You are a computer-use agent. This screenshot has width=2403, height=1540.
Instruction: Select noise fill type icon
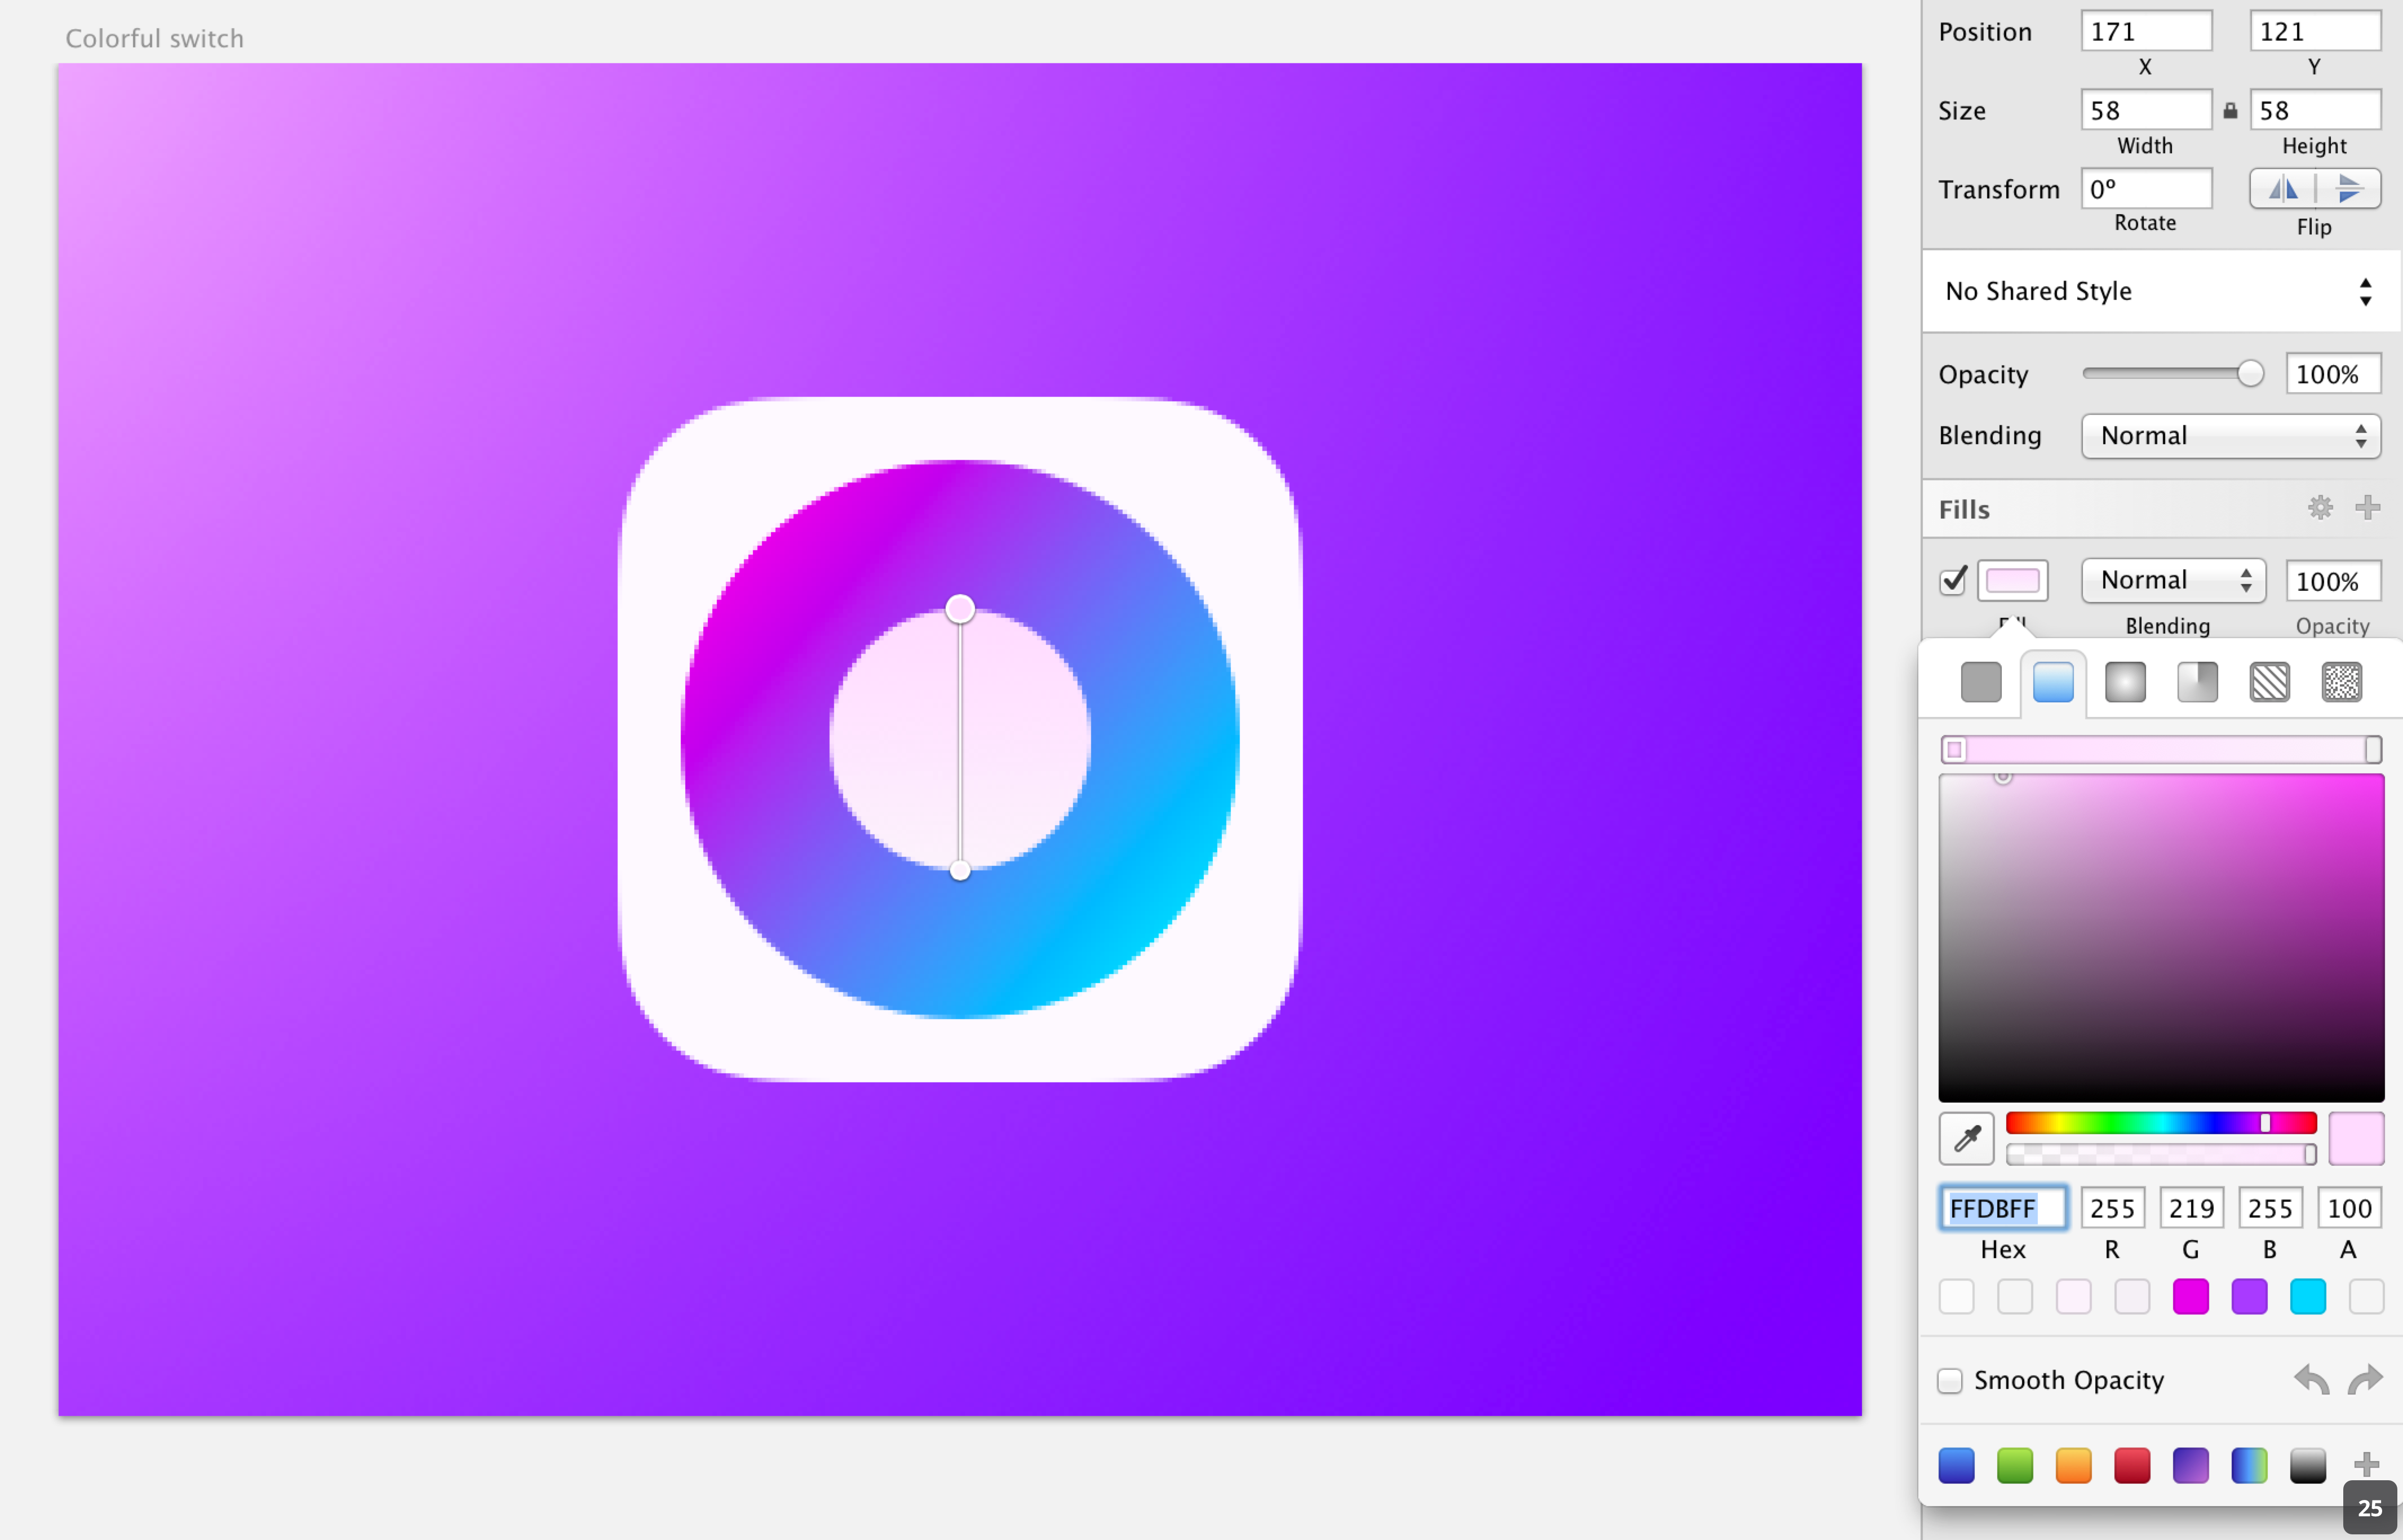(x=2341, y=683)
